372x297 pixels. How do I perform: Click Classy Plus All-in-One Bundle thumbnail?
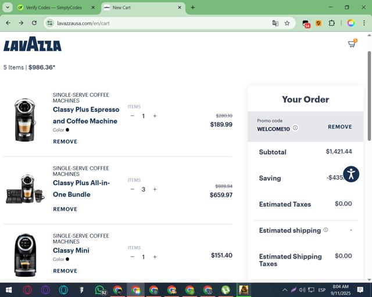[25, 189]
